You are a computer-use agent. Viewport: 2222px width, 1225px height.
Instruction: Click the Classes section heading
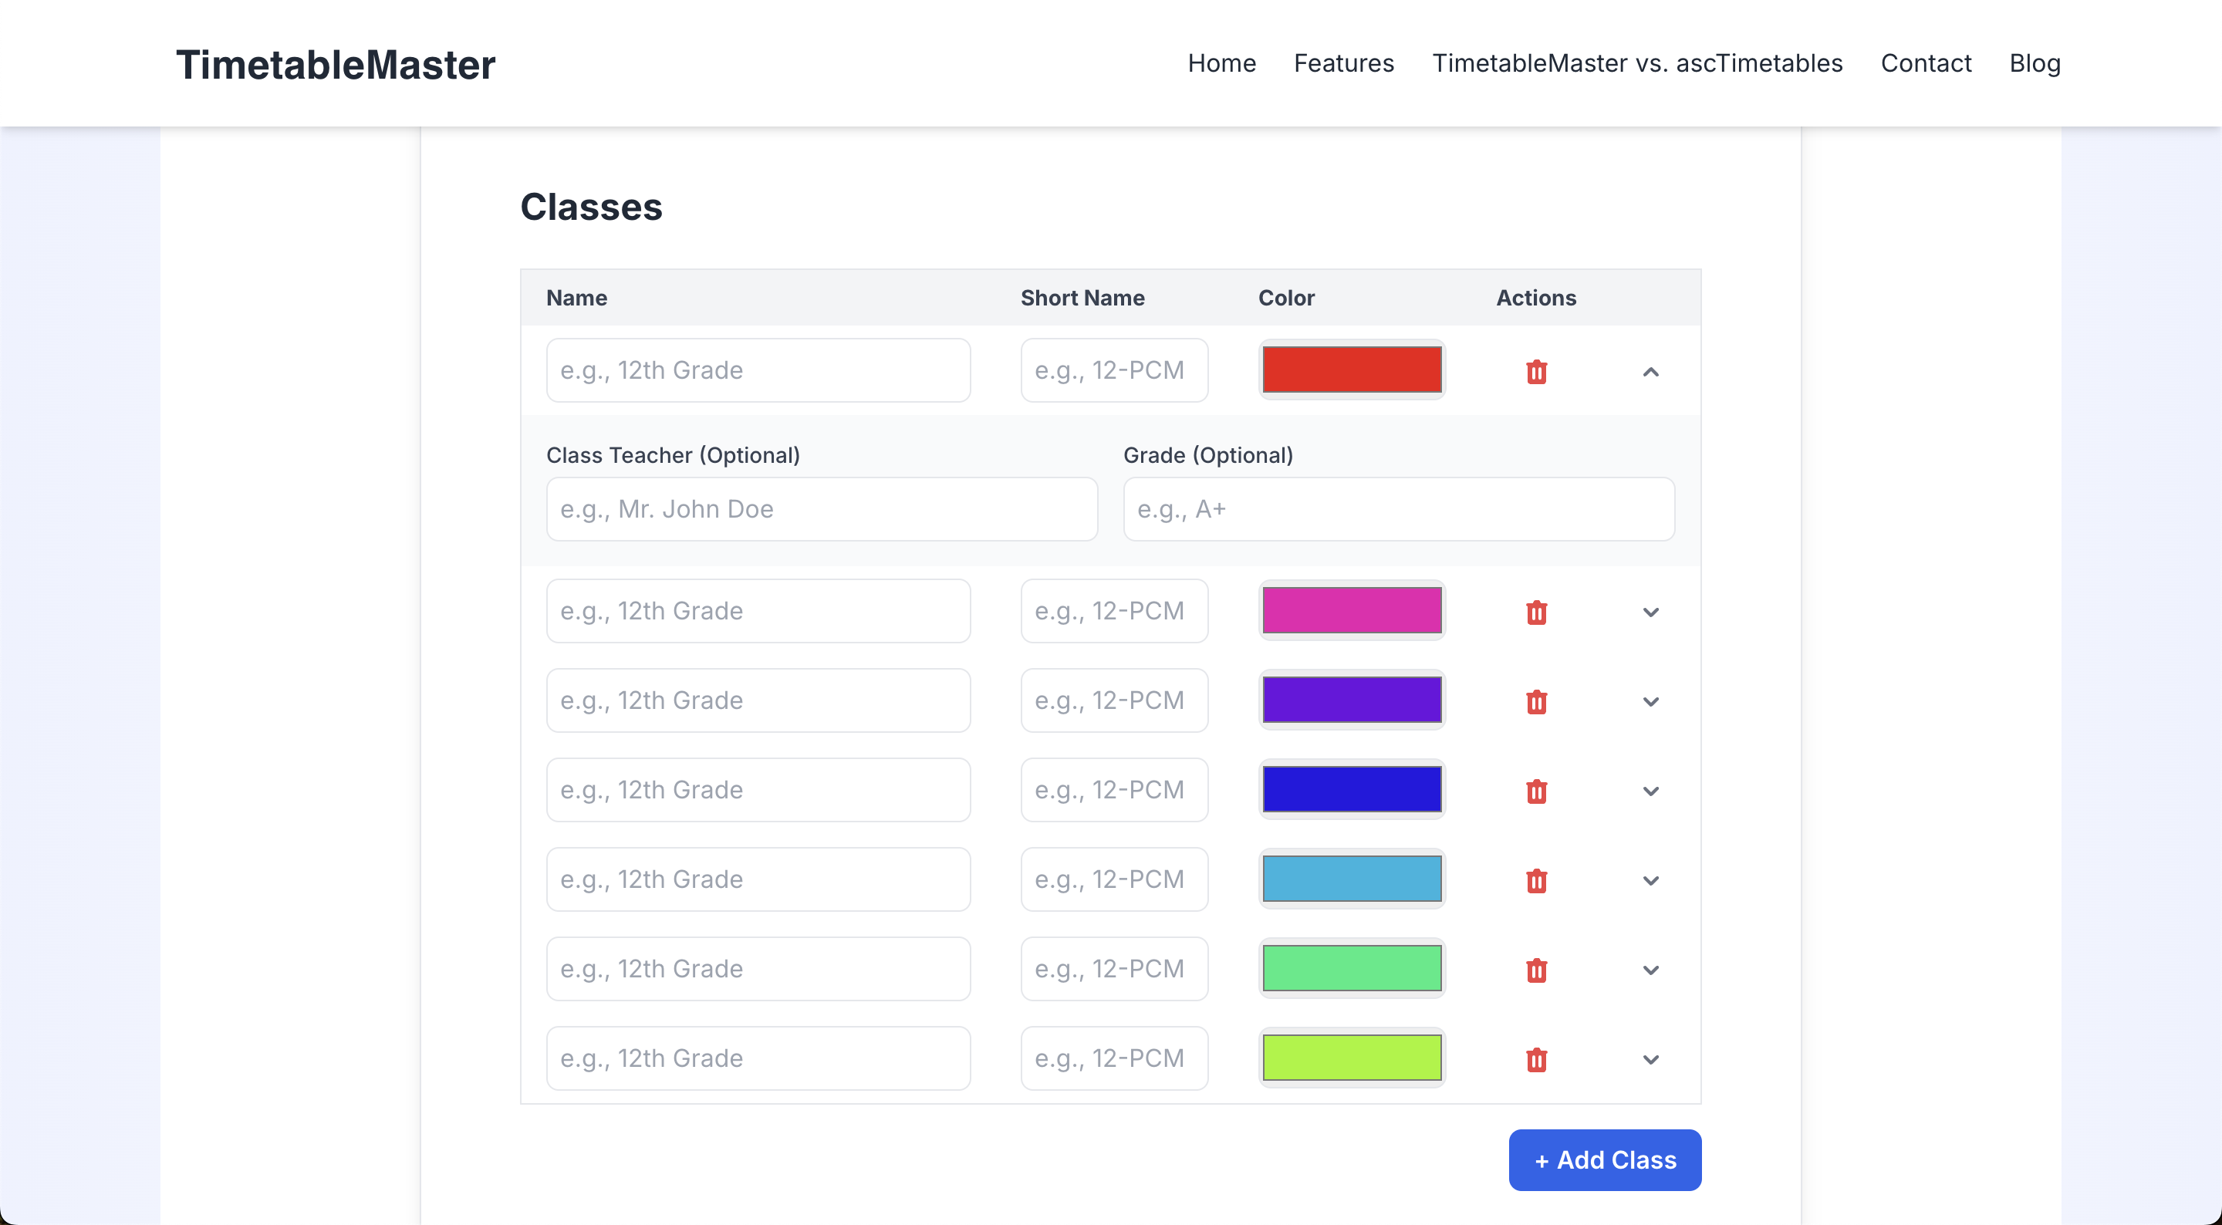click(592, 207)
